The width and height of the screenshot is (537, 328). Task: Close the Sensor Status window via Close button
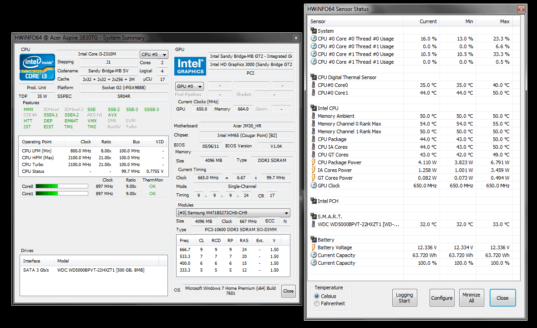pos(502,298)
